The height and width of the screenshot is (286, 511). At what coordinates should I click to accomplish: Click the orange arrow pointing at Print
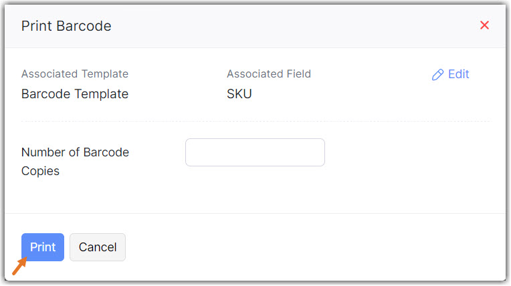[19, 267]
